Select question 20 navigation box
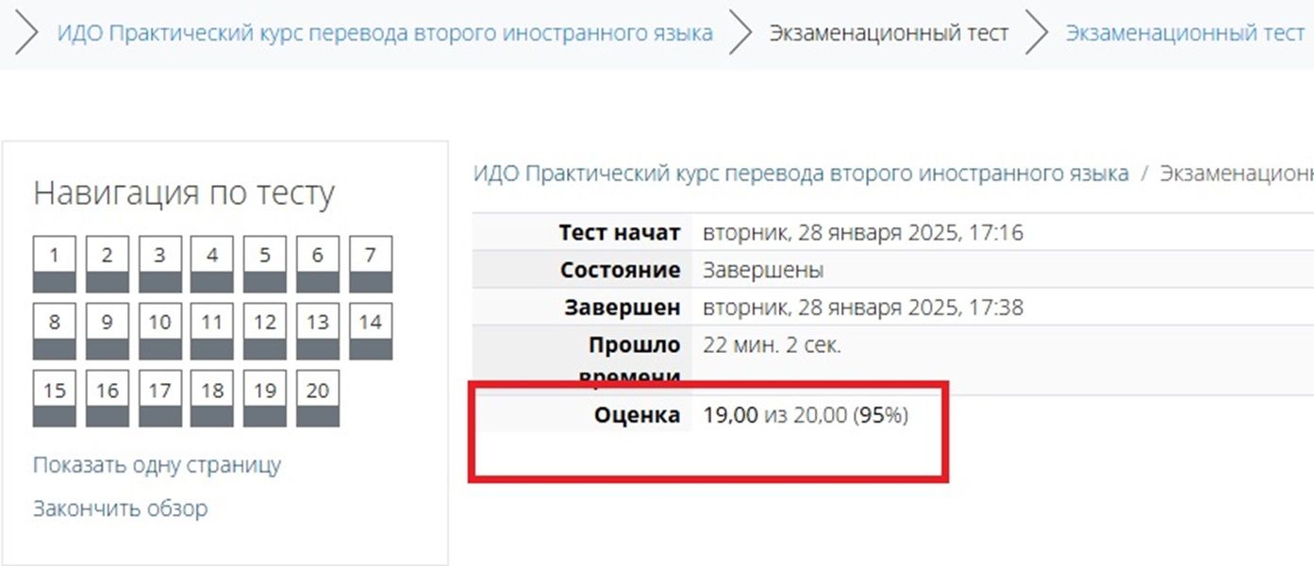The image size is (1314, 566). coord(318,399)
